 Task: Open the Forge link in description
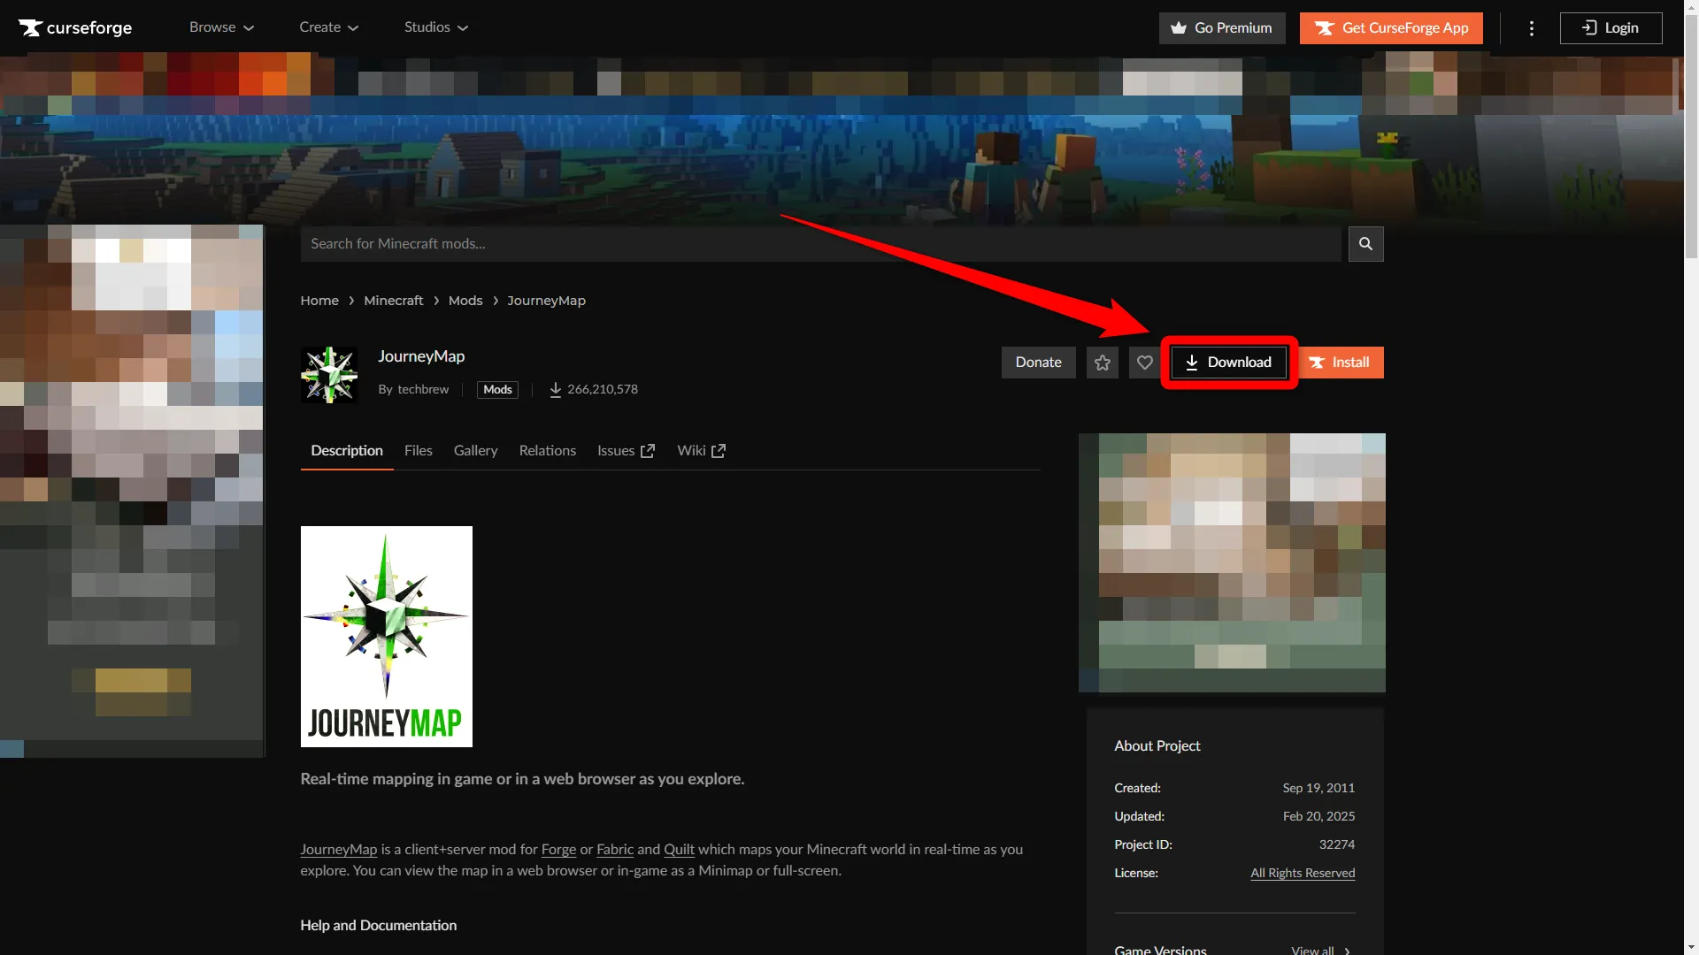[x=558, y=849]
